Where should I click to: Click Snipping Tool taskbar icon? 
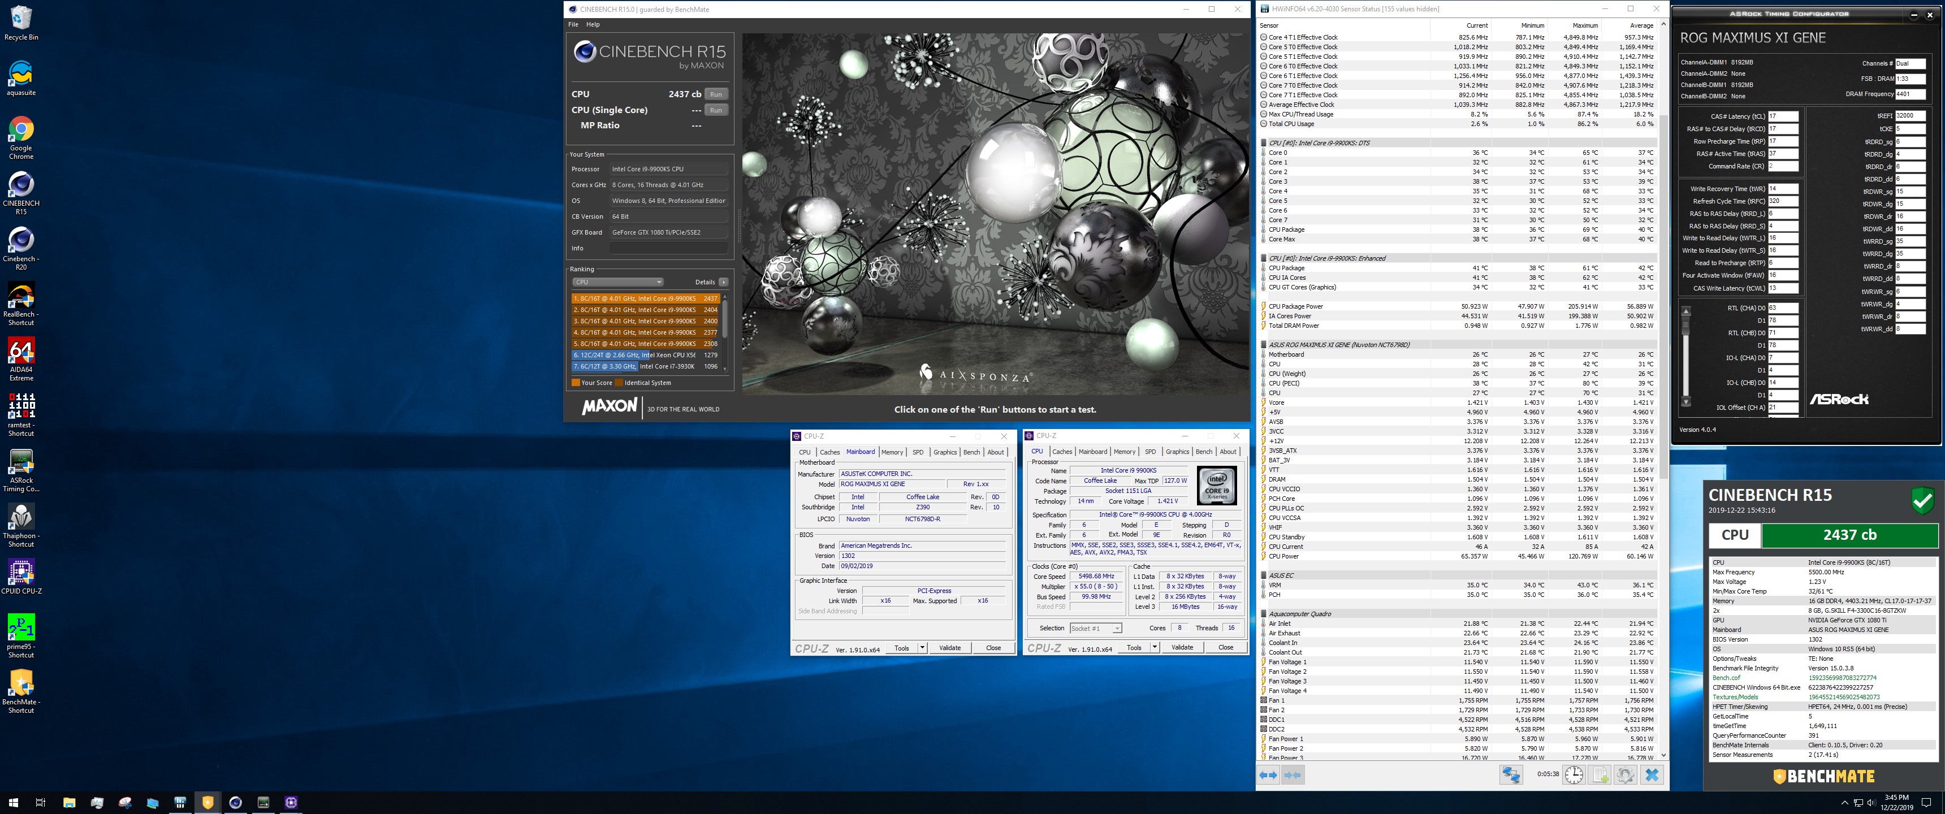pos(124,802)
